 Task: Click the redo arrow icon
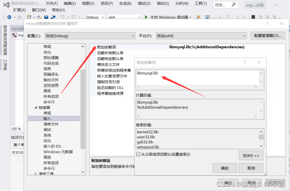(x=73, y=17)
